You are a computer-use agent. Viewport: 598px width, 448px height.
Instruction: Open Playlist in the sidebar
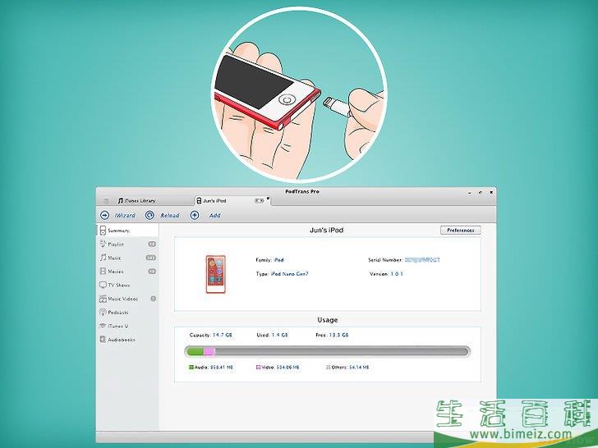click(x=127, y=245)
